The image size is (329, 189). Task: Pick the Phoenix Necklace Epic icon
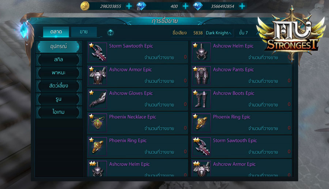pyautogui.click(x=98, y=123)
